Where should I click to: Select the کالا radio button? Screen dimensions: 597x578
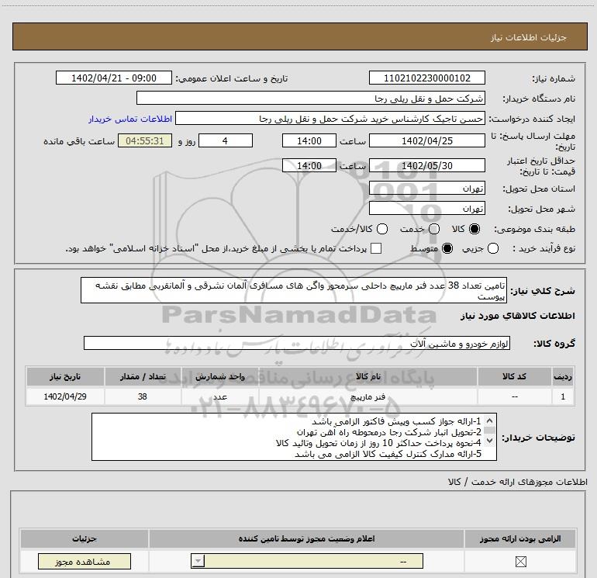pyautogui.click(x=474, y=229)
